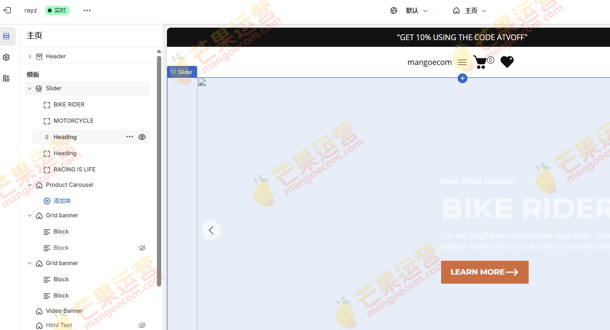Click first Block icon under first Grid banner
The image size is (610, 330).
click(x=47, y=232)
